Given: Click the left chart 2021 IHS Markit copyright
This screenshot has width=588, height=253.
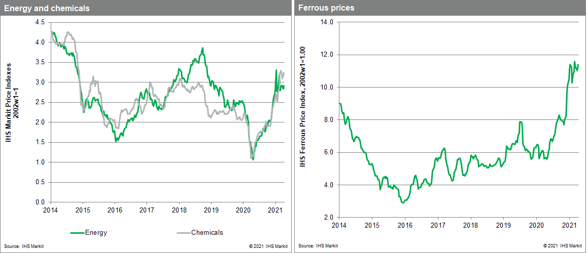Looking at the screenshot, I should point(268,246).
